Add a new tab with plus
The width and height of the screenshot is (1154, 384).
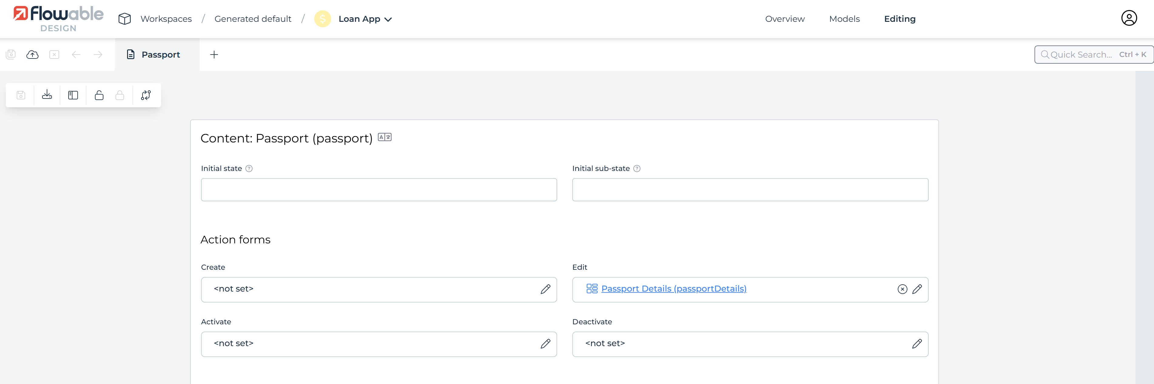[x=214, y=55]
